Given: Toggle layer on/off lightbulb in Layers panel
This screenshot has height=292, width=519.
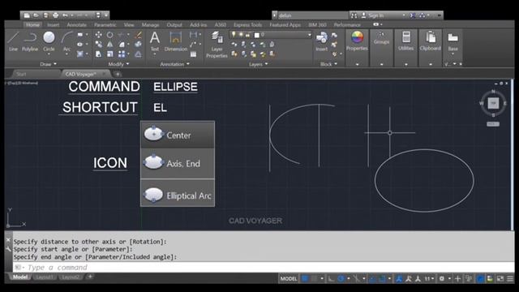Looking at the screenshot, I should 234,34.
